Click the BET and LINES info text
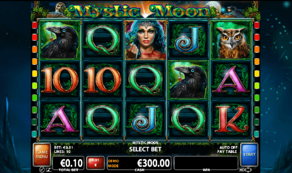292x173 pixels. (64, 150)
